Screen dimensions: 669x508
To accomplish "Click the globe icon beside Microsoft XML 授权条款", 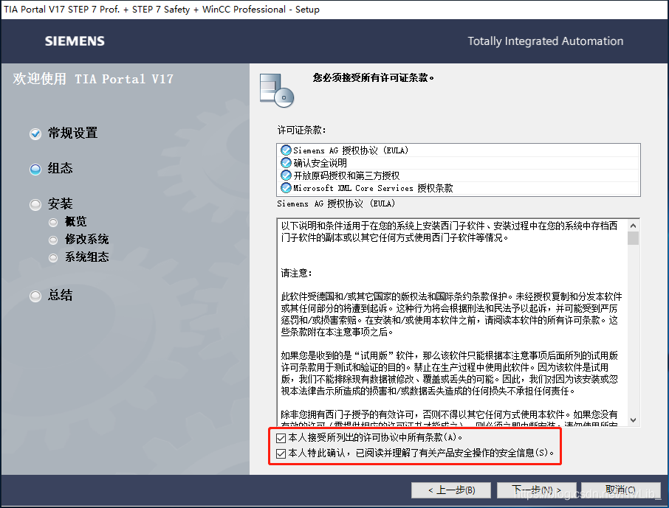I will point(285,187).
